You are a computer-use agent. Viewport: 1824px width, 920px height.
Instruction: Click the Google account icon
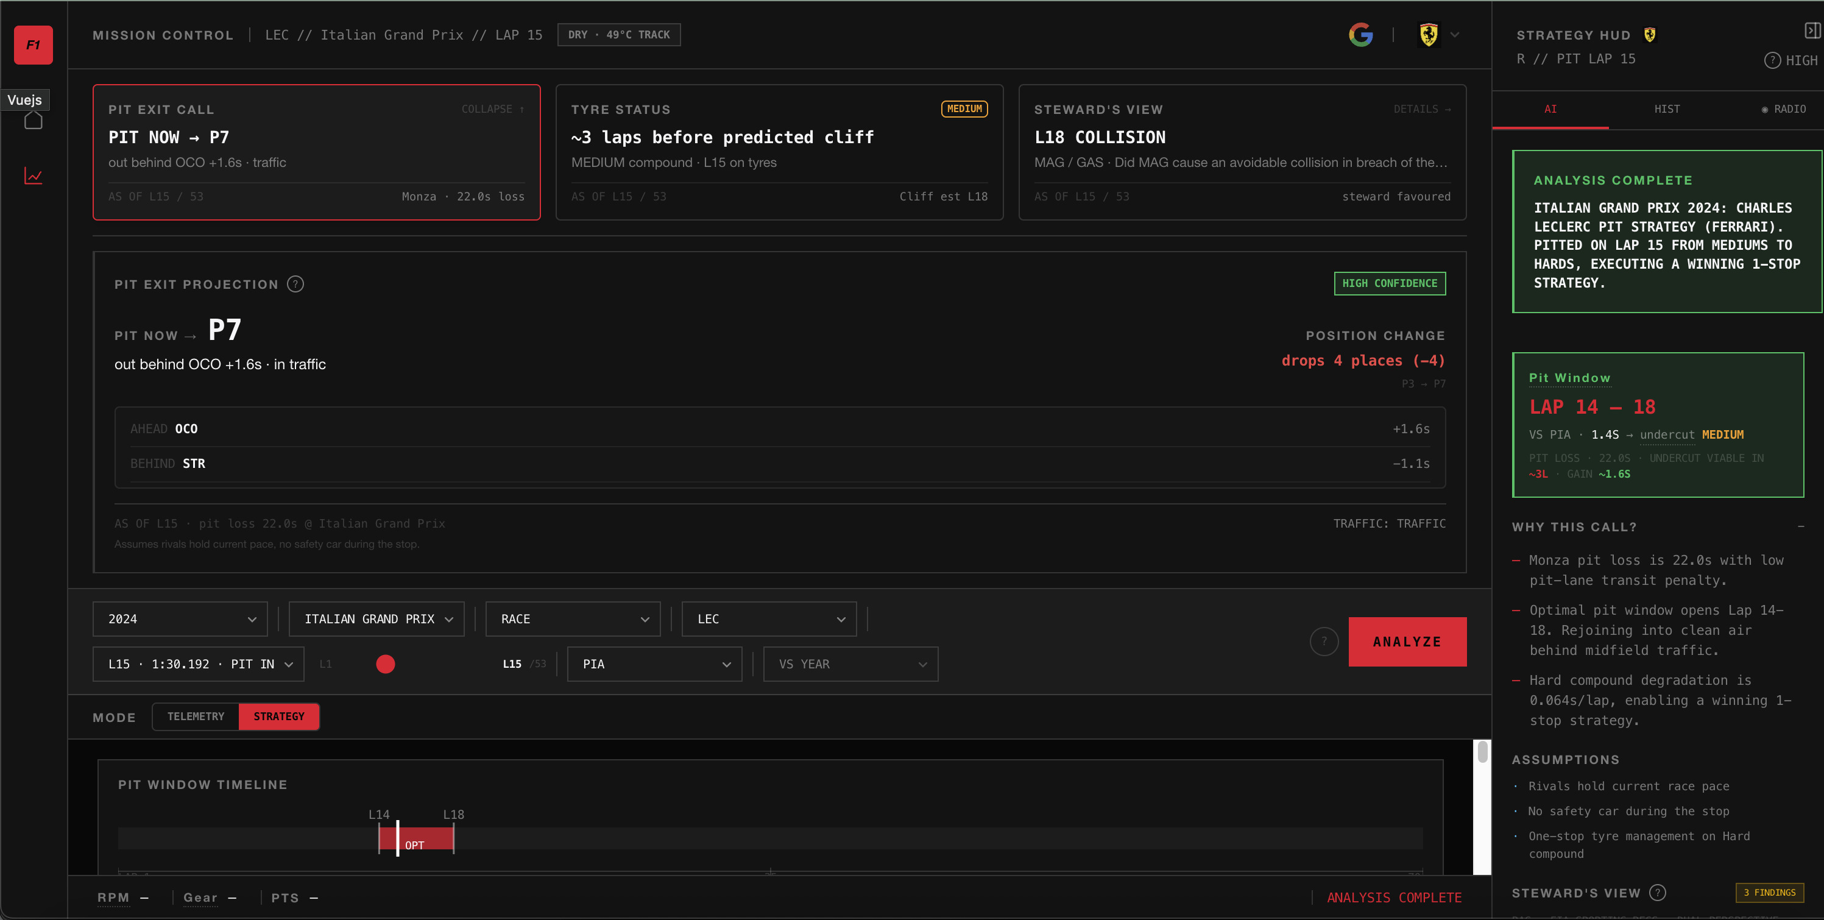tap(1360, 35)
